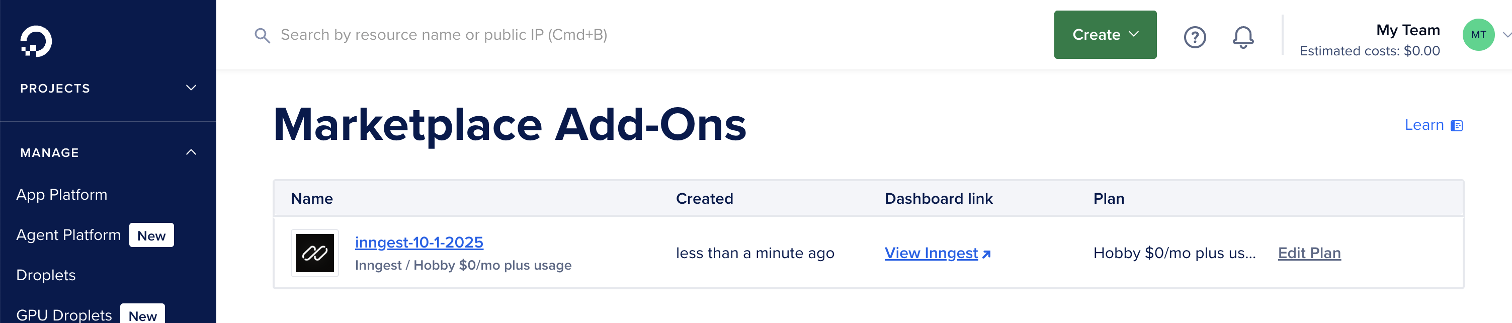This screenshot has height=323, width=1512.
Task: Select GPU Droplets in sidebar
Action: 64,315
